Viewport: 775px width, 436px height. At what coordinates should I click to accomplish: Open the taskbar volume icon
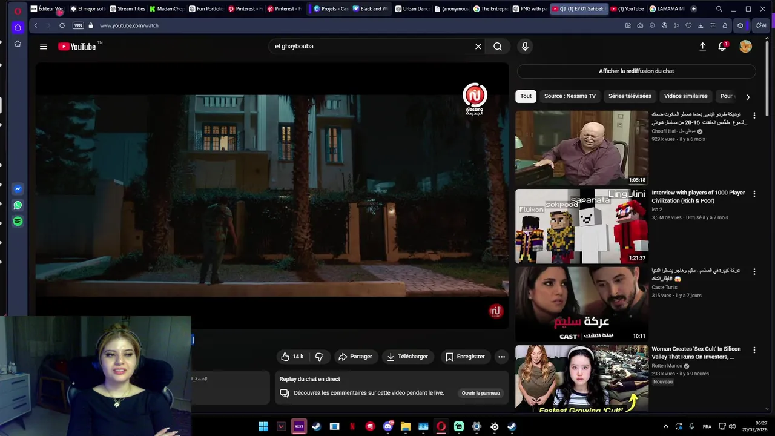[x=731, y=426]
